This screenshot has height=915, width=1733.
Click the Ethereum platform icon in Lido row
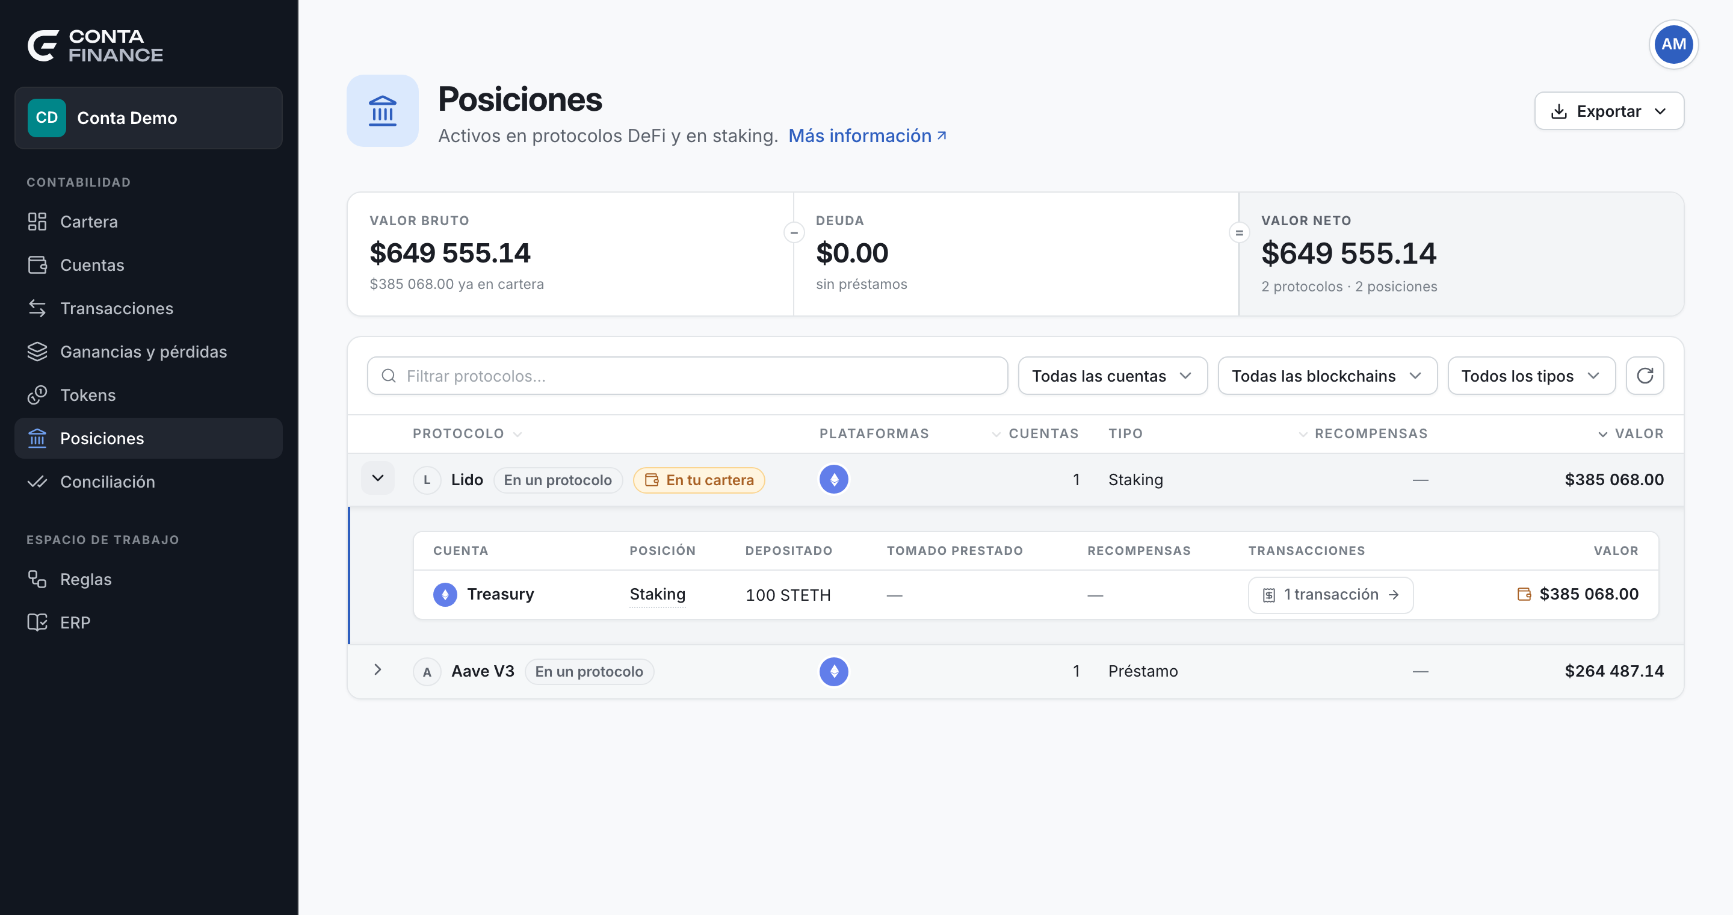(833, 480)
